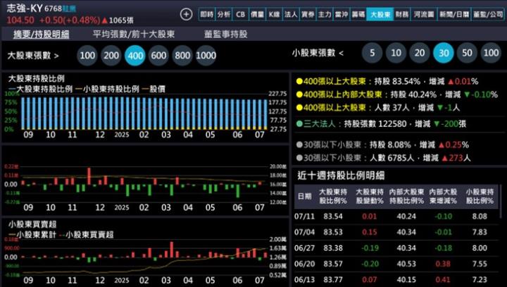
Task: Switch to the 河流圖 tab
Action: pos(424,14)
